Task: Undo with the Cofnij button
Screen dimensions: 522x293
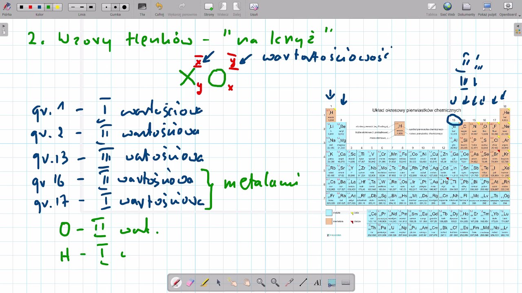Action: point(159,9)
